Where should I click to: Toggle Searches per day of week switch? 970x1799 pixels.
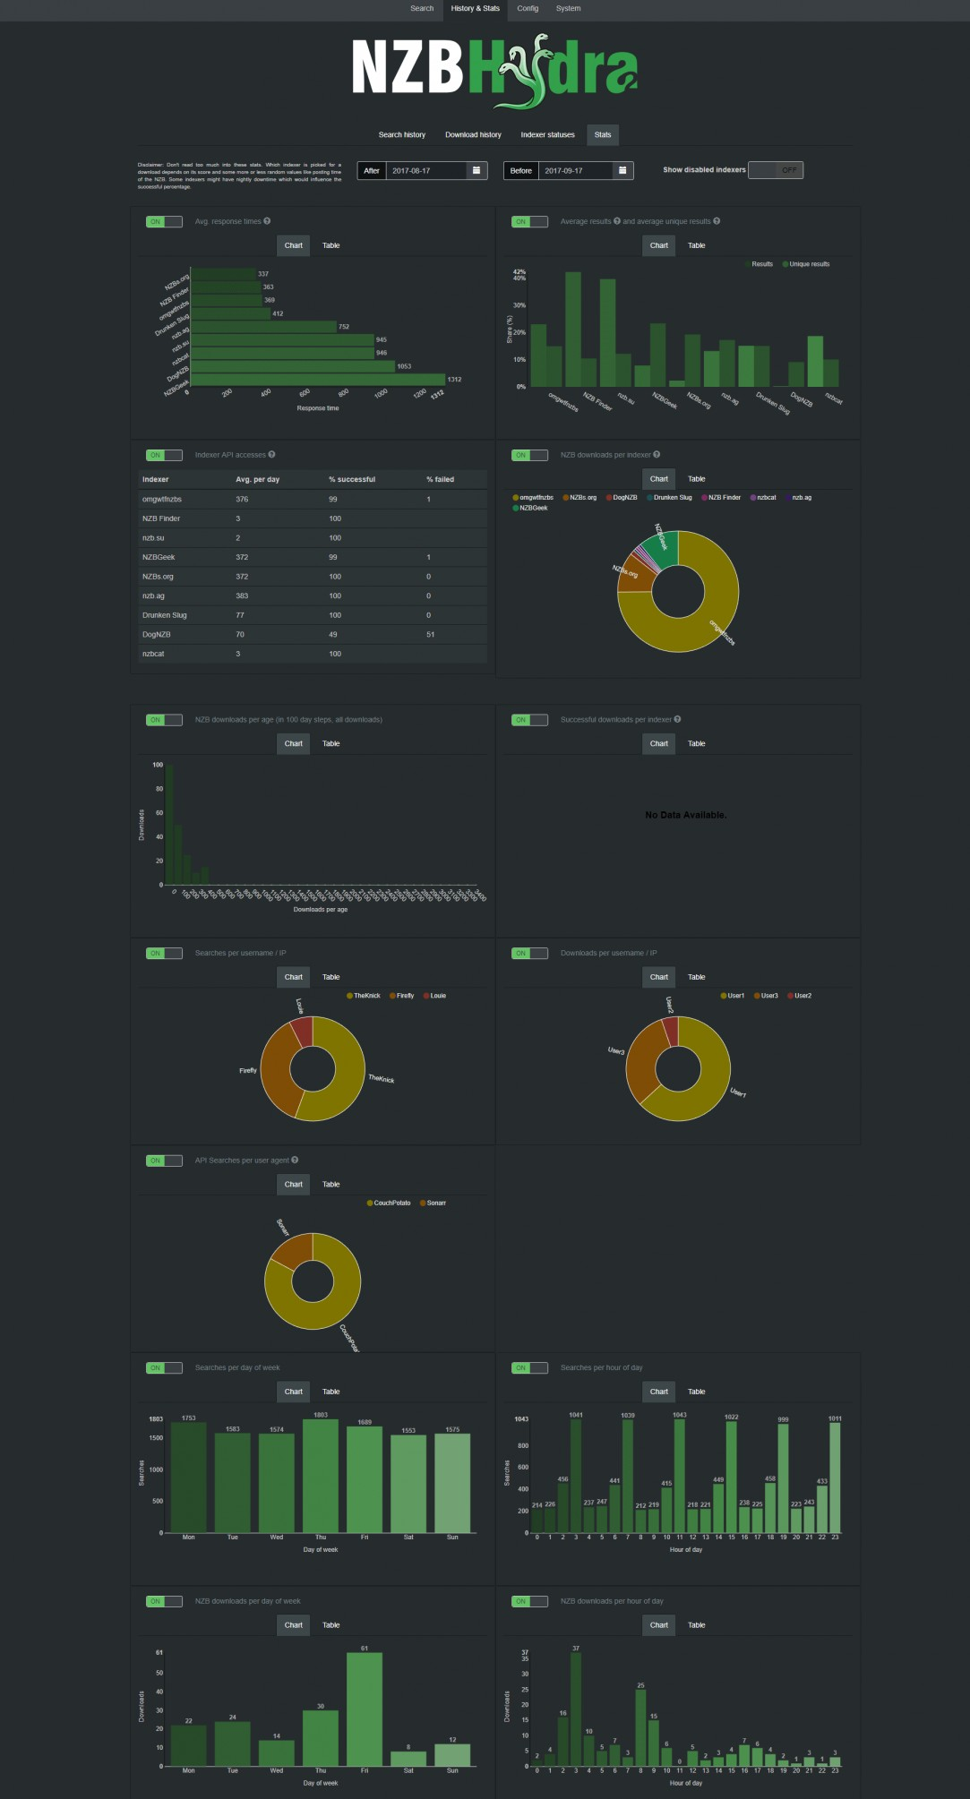164,1368
